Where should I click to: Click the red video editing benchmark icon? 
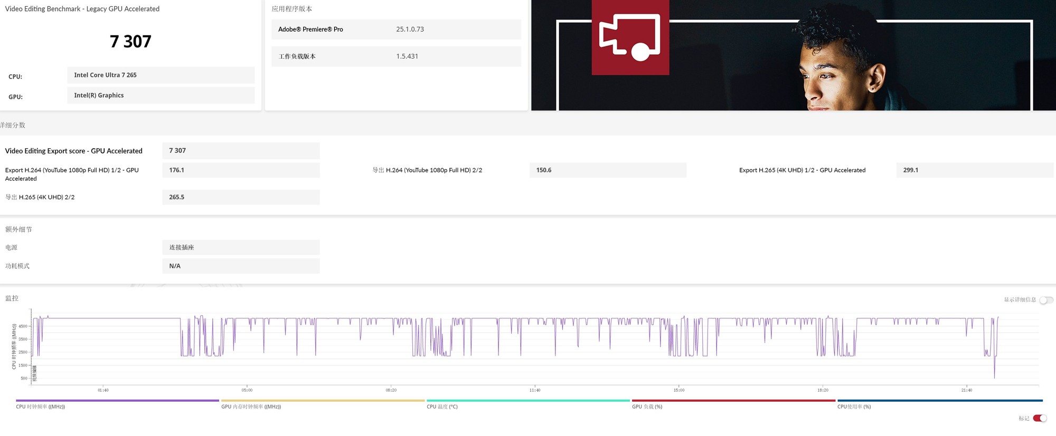point(630,37)
